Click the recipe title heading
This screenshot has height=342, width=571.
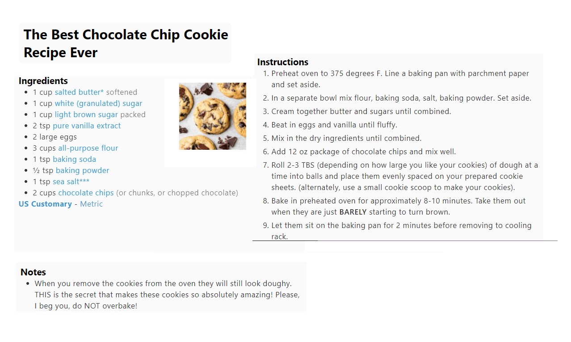click(x=126, y=43)
